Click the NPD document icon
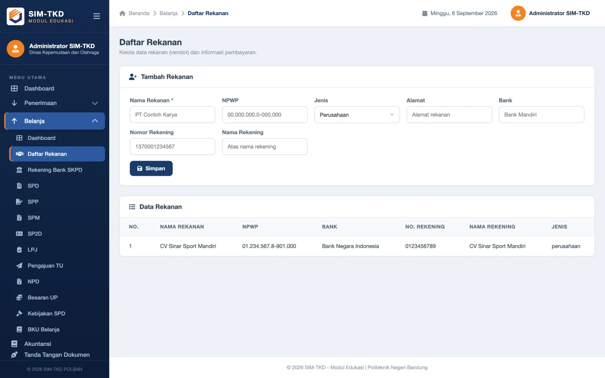This screenshot has height=378, width=605. tap(19, 282)
